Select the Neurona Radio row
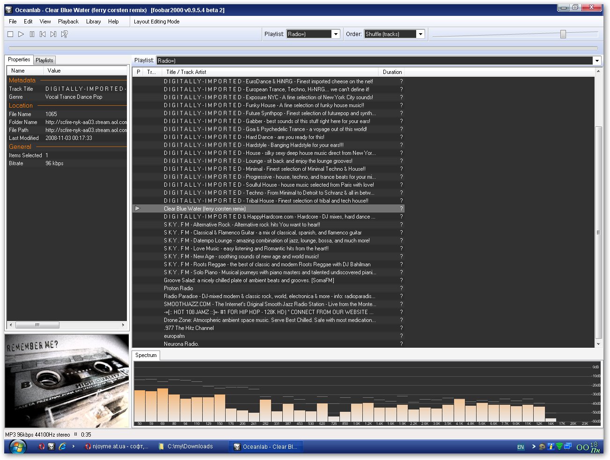 pos(268,344)
